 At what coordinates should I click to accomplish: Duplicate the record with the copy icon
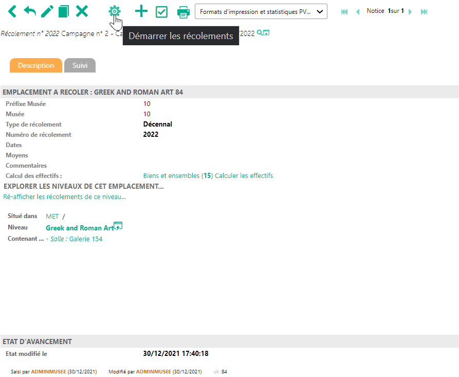64,11
